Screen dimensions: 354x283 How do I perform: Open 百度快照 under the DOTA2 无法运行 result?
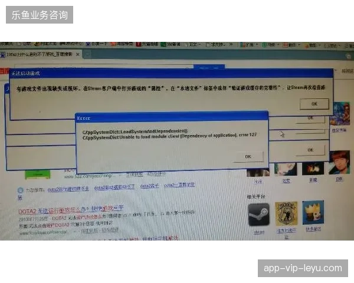point(90,231)
